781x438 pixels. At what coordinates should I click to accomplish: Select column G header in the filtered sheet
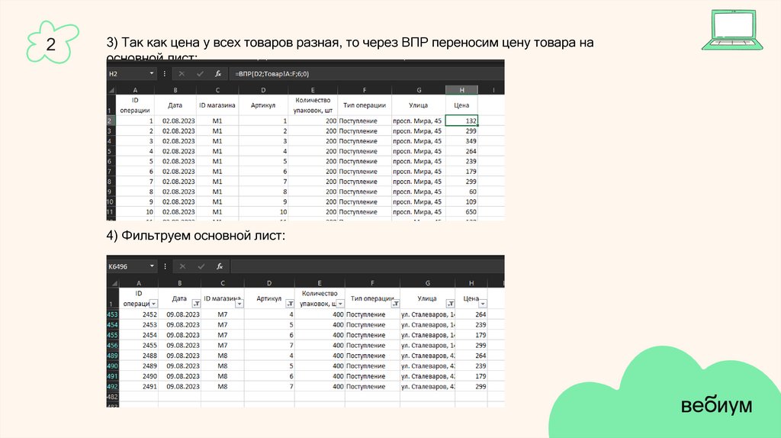pos(427,283)
